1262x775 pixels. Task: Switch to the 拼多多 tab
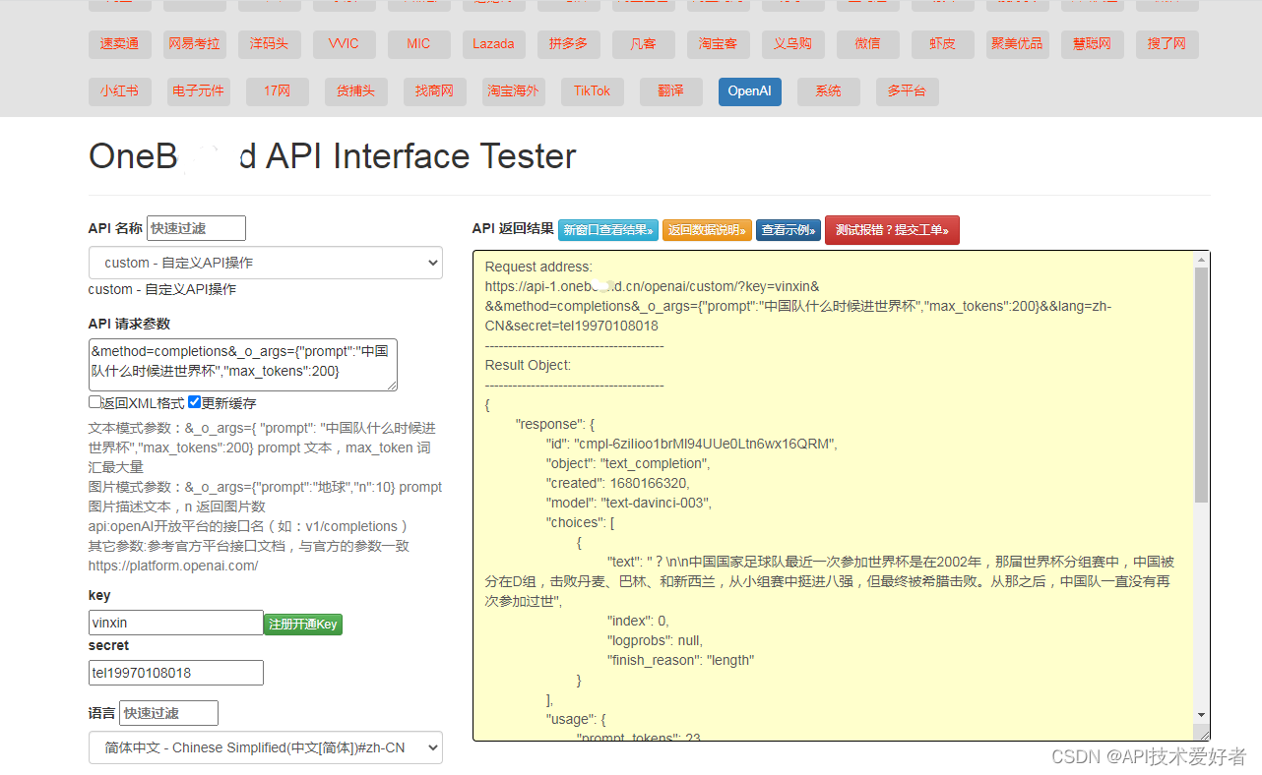(x=568, y=44)
